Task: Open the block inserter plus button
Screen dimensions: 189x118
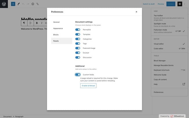Action: [13, 4]
